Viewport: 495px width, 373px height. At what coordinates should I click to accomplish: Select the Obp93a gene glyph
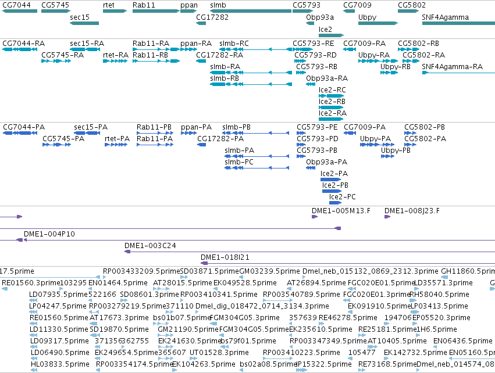pos(310,23)
